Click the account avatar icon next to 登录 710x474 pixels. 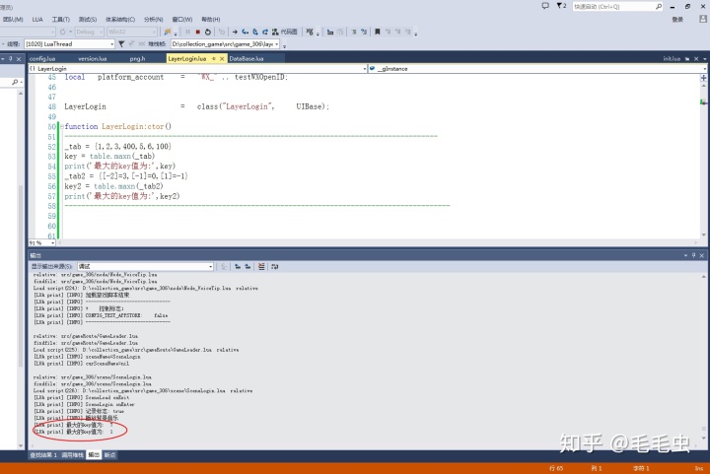click(703, 19)
